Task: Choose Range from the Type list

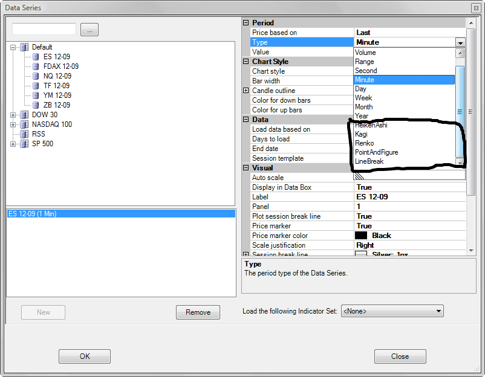Action: [405, 62]
